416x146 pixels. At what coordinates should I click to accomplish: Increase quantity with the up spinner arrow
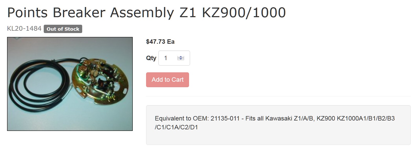coord(181,56)
